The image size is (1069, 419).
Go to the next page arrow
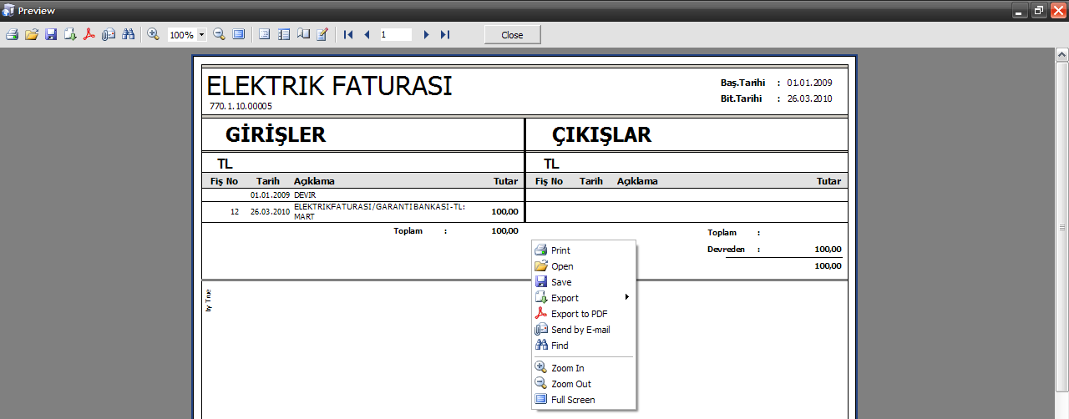point(426,34)
